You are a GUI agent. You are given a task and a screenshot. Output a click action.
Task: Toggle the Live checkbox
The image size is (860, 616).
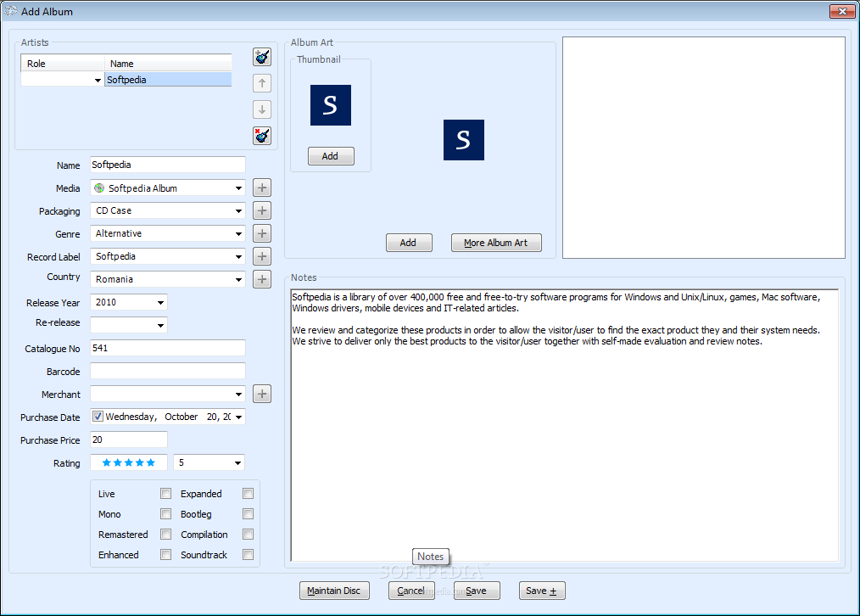click(x=165, y=494)
